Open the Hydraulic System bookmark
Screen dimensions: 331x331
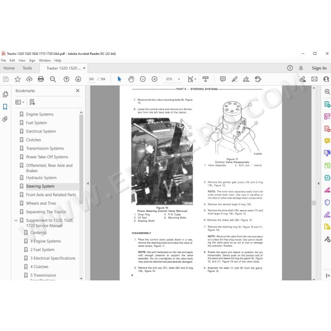(x=42, y=178)
